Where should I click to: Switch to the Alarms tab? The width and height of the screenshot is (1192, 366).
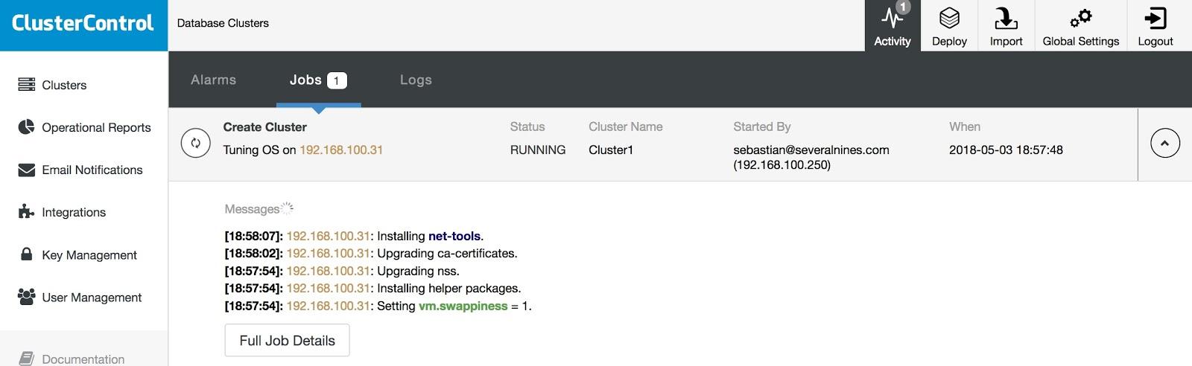coord(213,80)
